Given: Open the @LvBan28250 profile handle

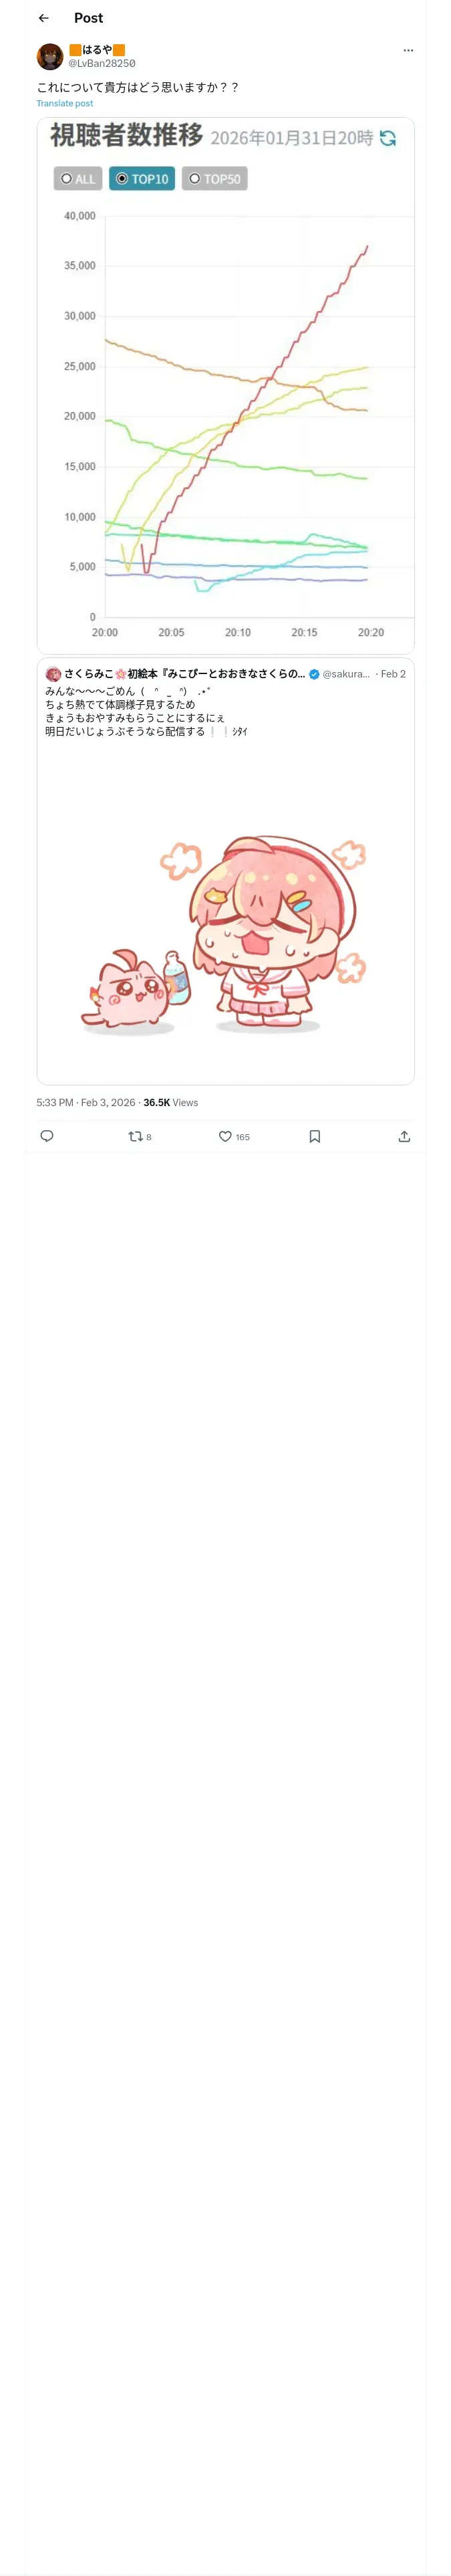Looking at the screenshot, I should tap(102, 63).
